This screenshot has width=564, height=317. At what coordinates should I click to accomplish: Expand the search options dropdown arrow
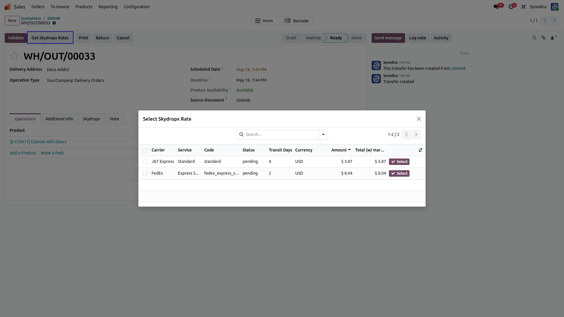(x=323, y=134)
